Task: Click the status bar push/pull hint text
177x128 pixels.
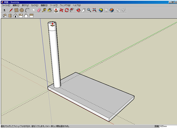Action: tap(35, 126)
